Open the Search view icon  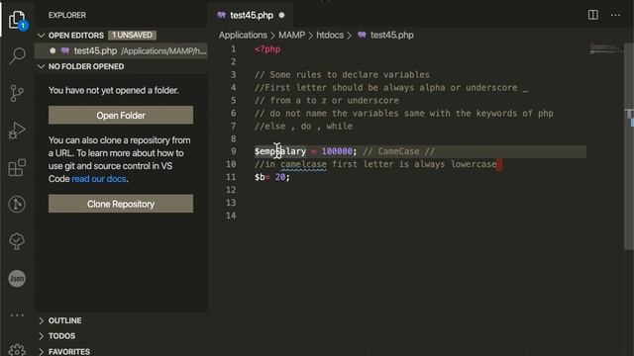17,55
